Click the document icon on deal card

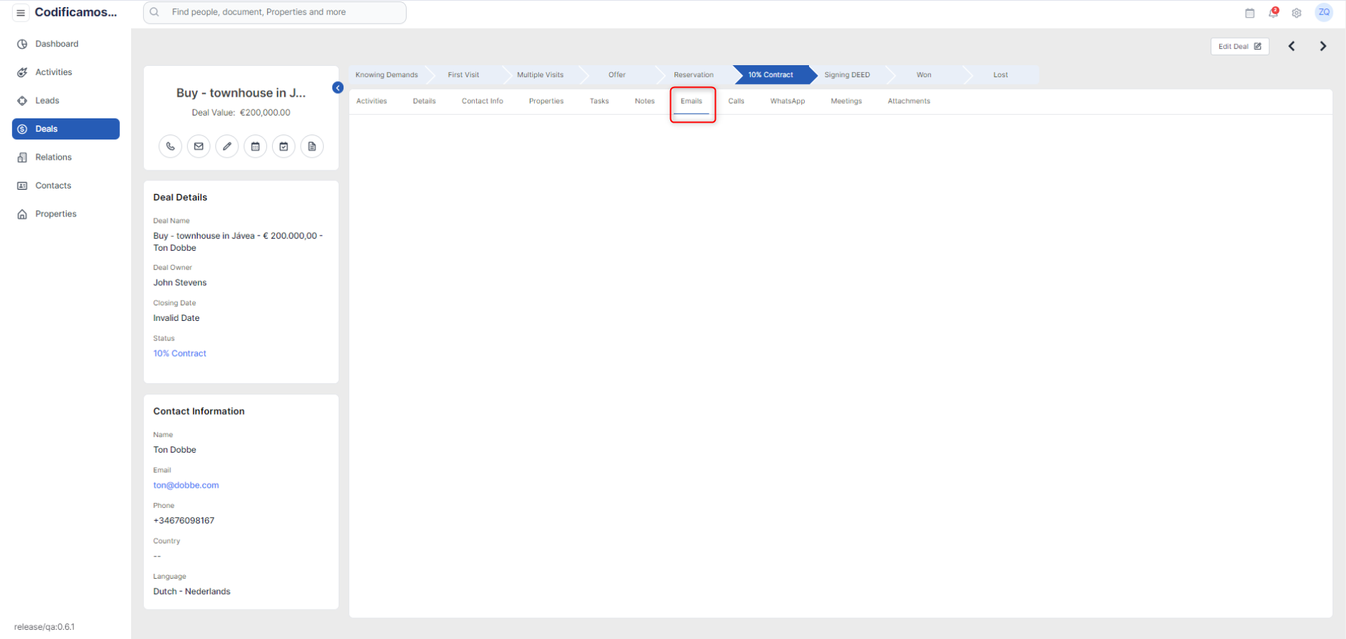[x=312, y=146]
